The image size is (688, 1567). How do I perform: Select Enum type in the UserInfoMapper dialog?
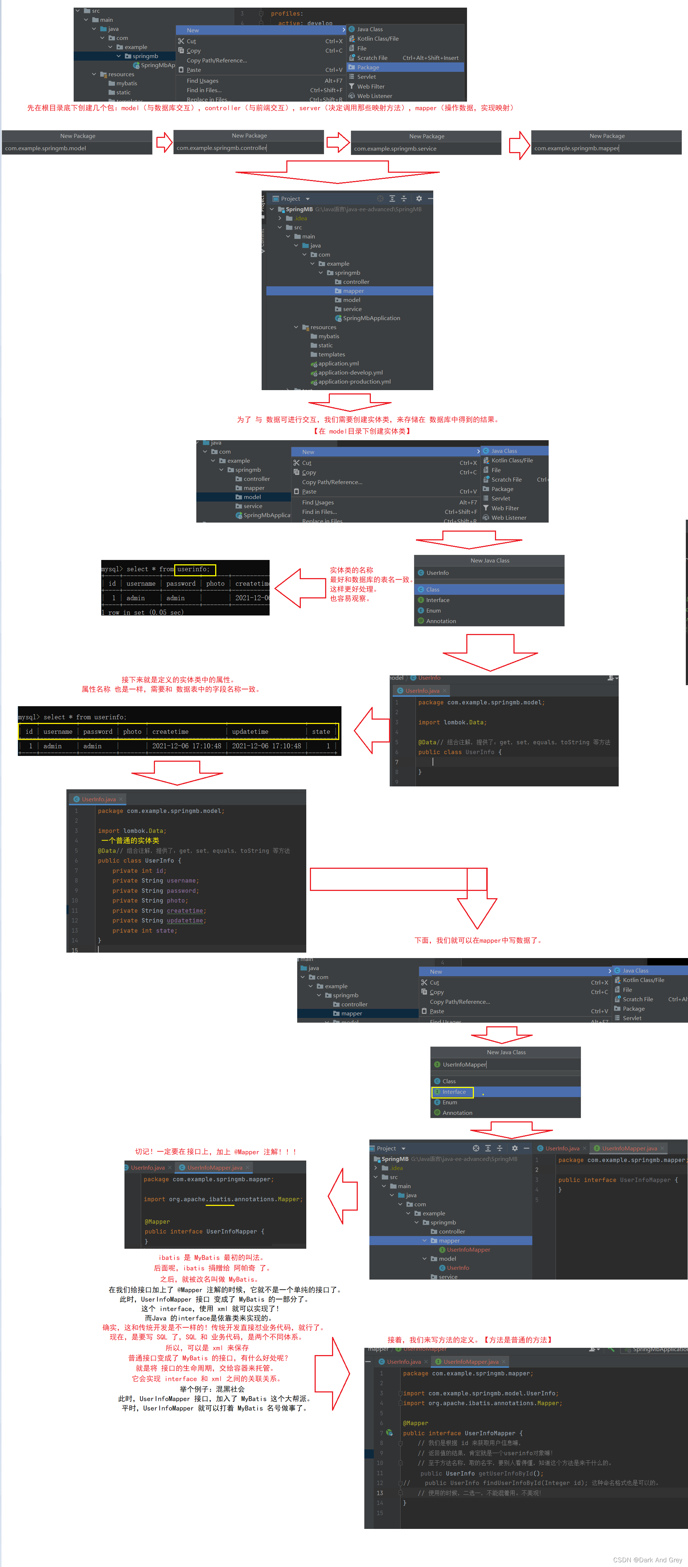click(x=505, y=1102)
